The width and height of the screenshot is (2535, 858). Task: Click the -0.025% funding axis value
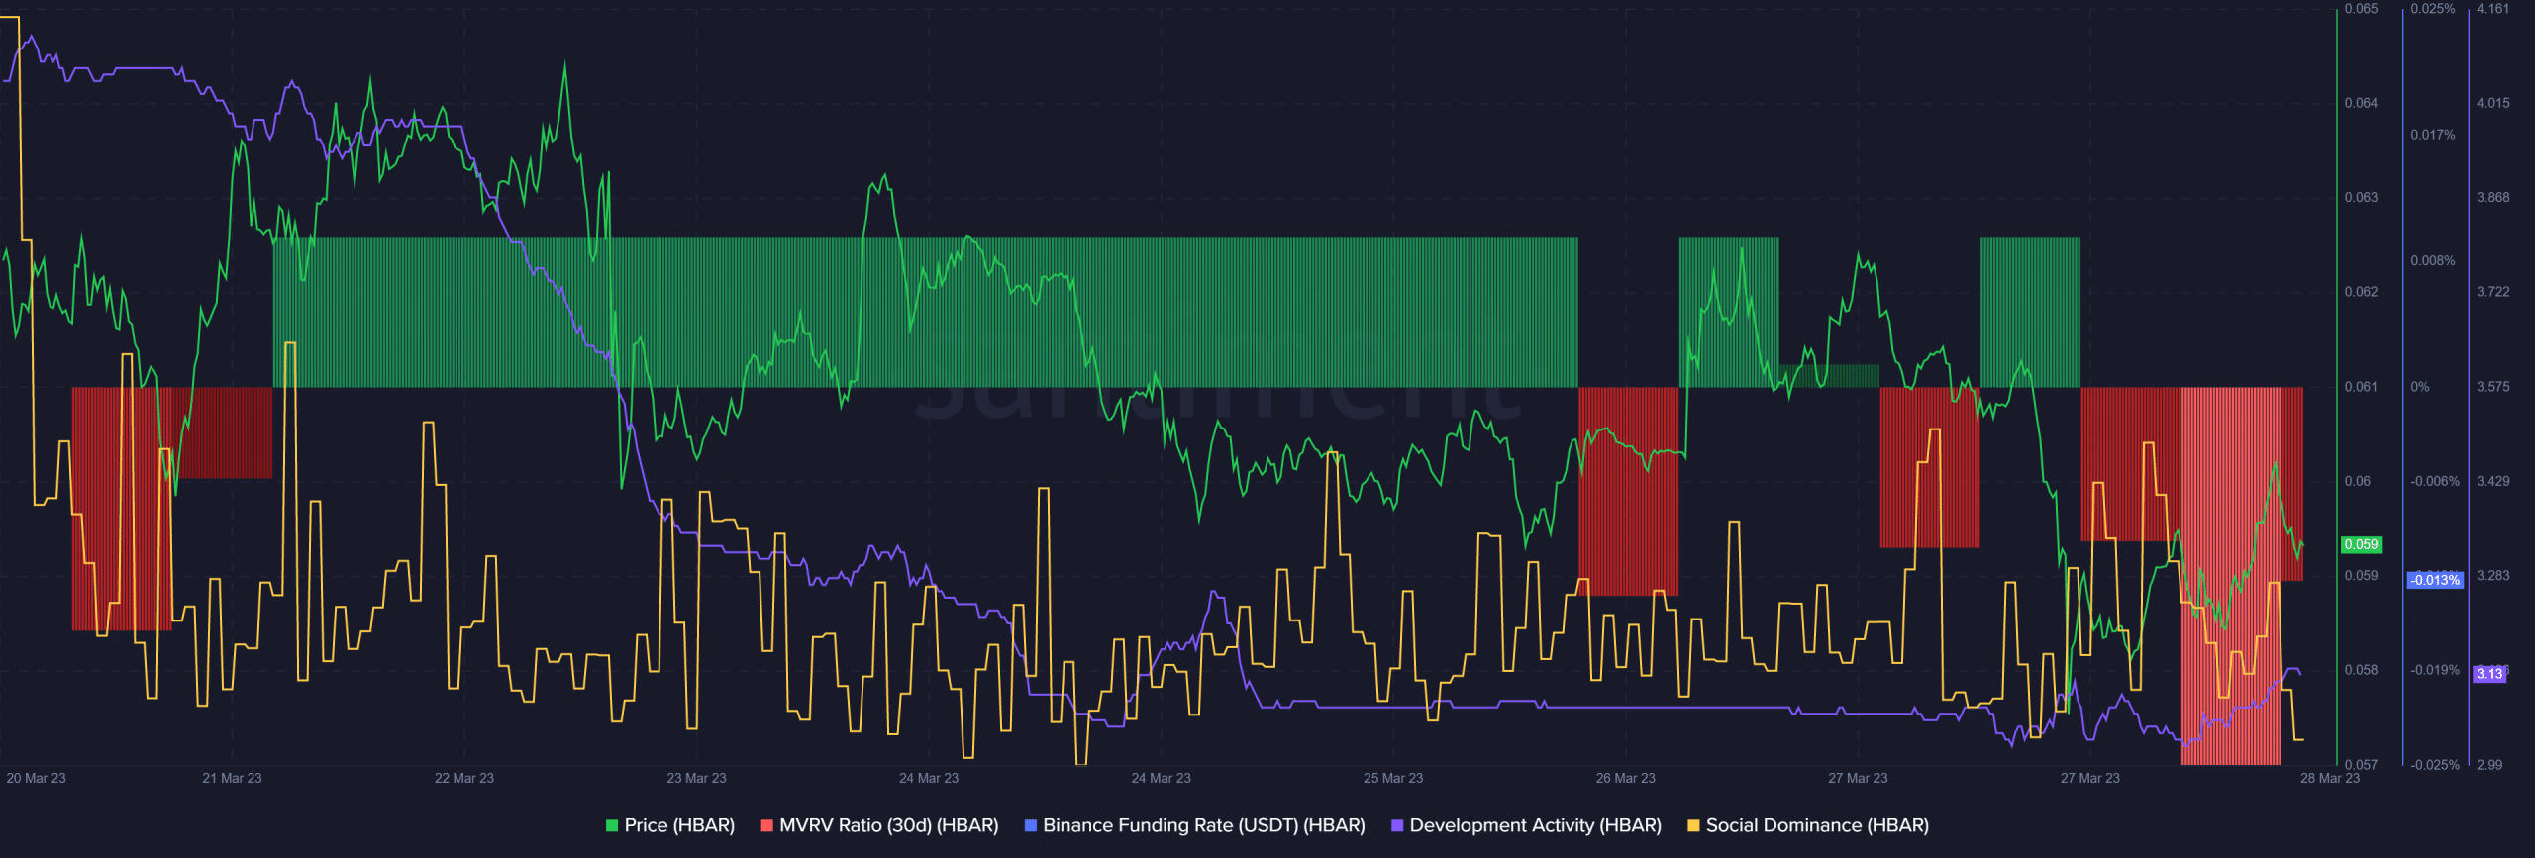2435,765
